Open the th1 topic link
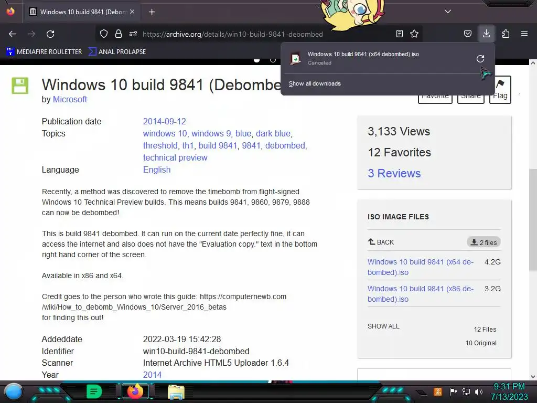 (x=188, y=145)
